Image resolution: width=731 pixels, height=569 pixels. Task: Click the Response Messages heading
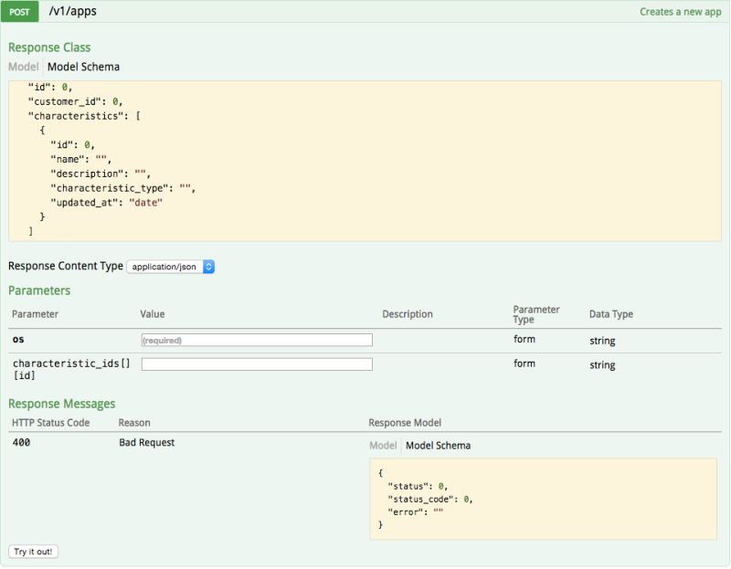click(x=61, y=403)
